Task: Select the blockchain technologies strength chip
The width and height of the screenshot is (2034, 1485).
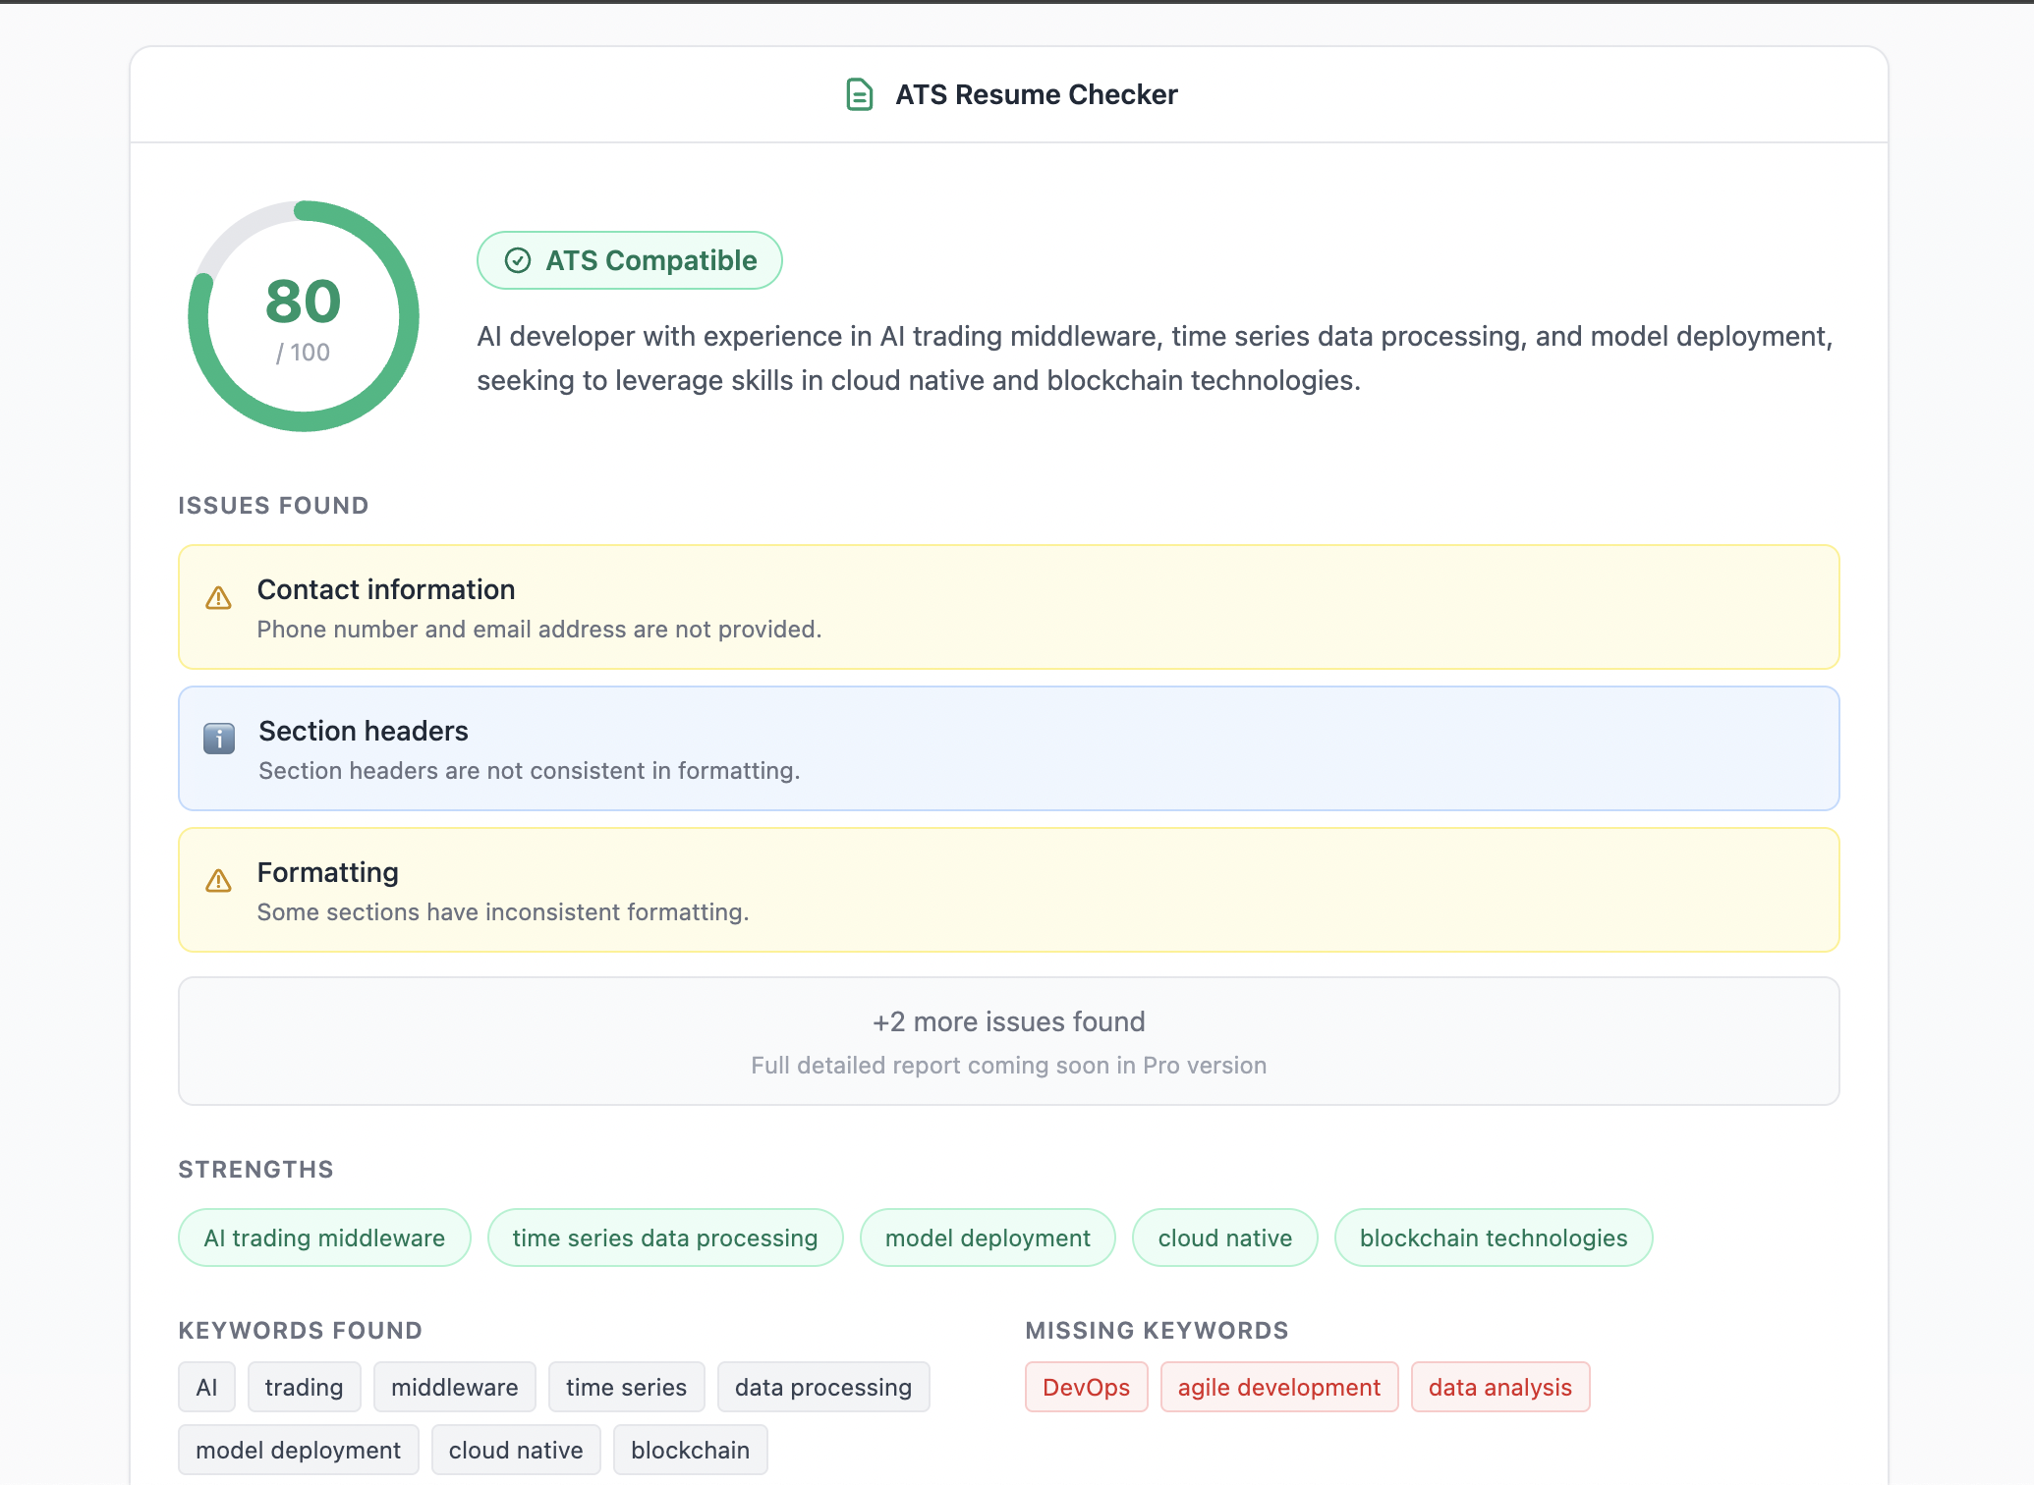Action: 1493,1237
